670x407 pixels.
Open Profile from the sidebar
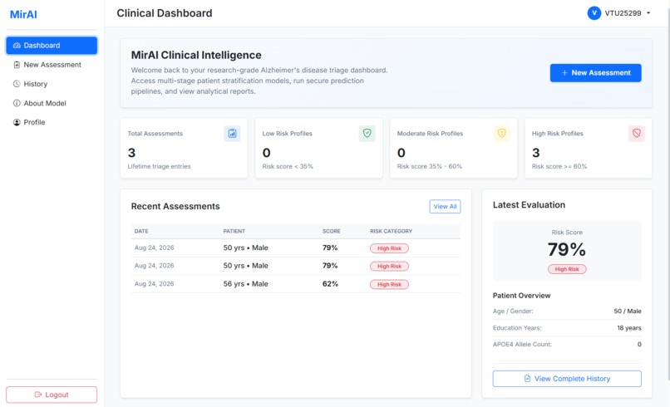coord(52,122)
